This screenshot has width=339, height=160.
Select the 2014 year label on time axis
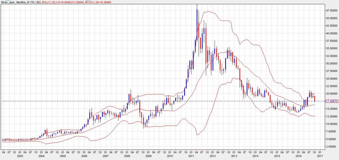[x=255, y=156]
